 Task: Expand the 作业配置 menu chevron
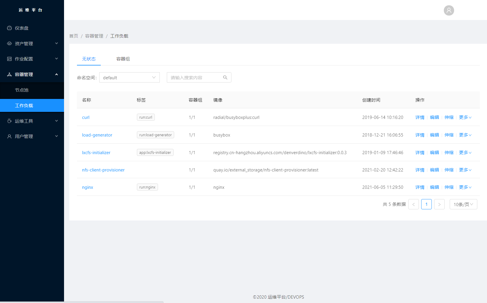coord(56,59)
